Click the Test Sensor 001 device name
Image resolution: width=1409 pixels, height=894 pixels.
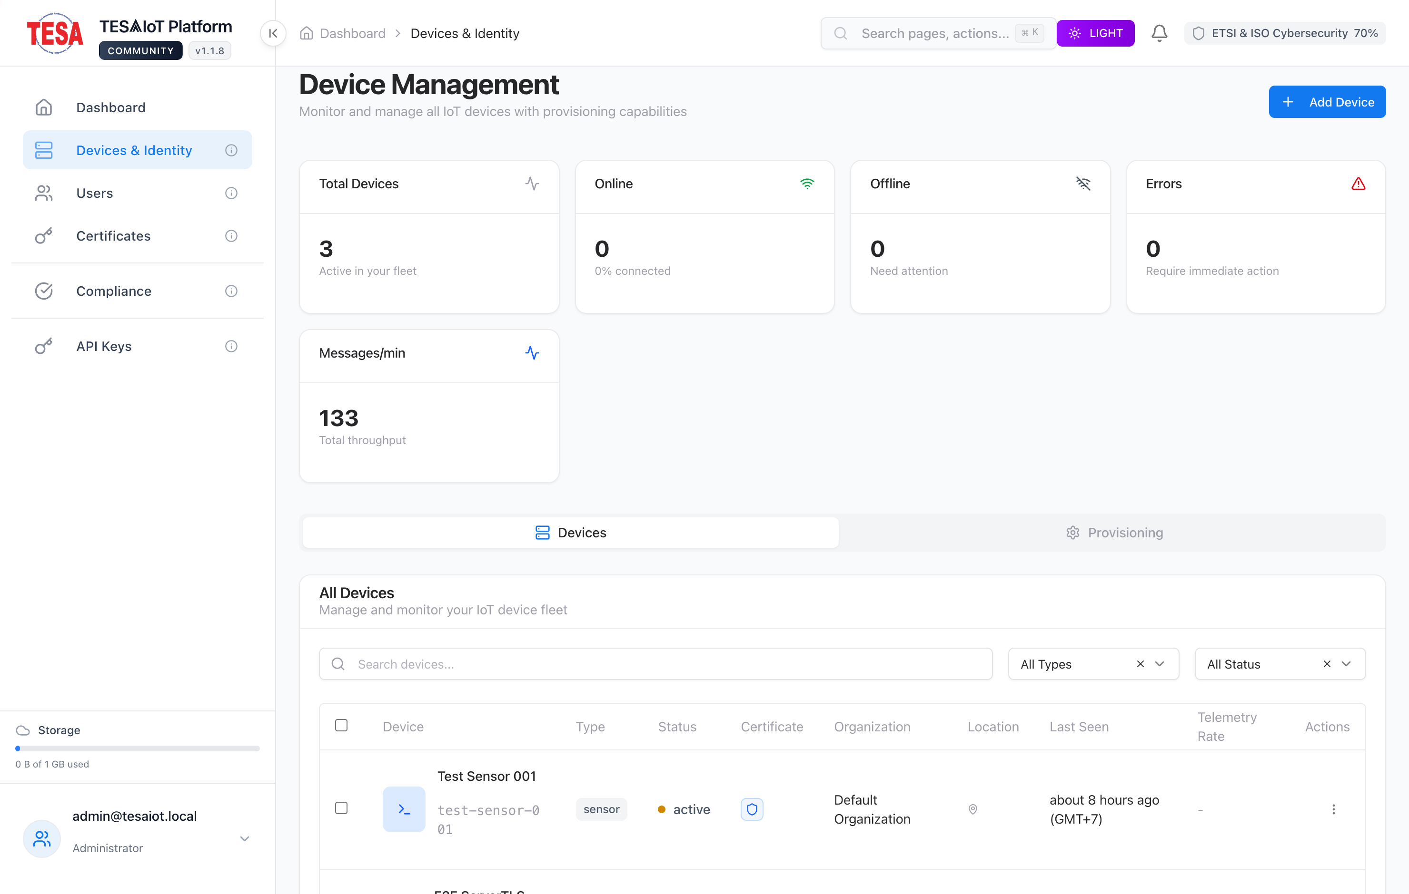(486, 776)
